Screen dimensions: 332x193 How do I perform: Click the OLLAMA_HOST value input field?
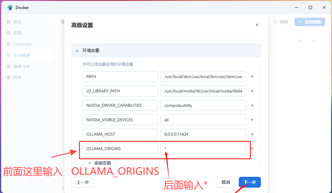[203, 134]
